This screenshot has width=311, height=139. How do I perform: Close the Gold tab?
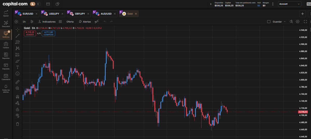136,14
